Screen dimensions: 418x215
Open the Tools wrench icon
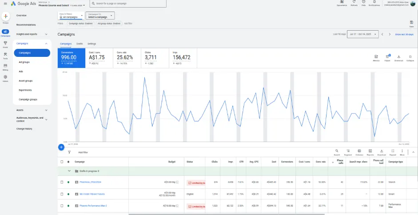tap(5, 54)
